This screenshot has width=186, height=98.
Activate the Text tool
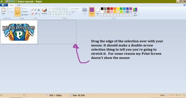[39, 10]
